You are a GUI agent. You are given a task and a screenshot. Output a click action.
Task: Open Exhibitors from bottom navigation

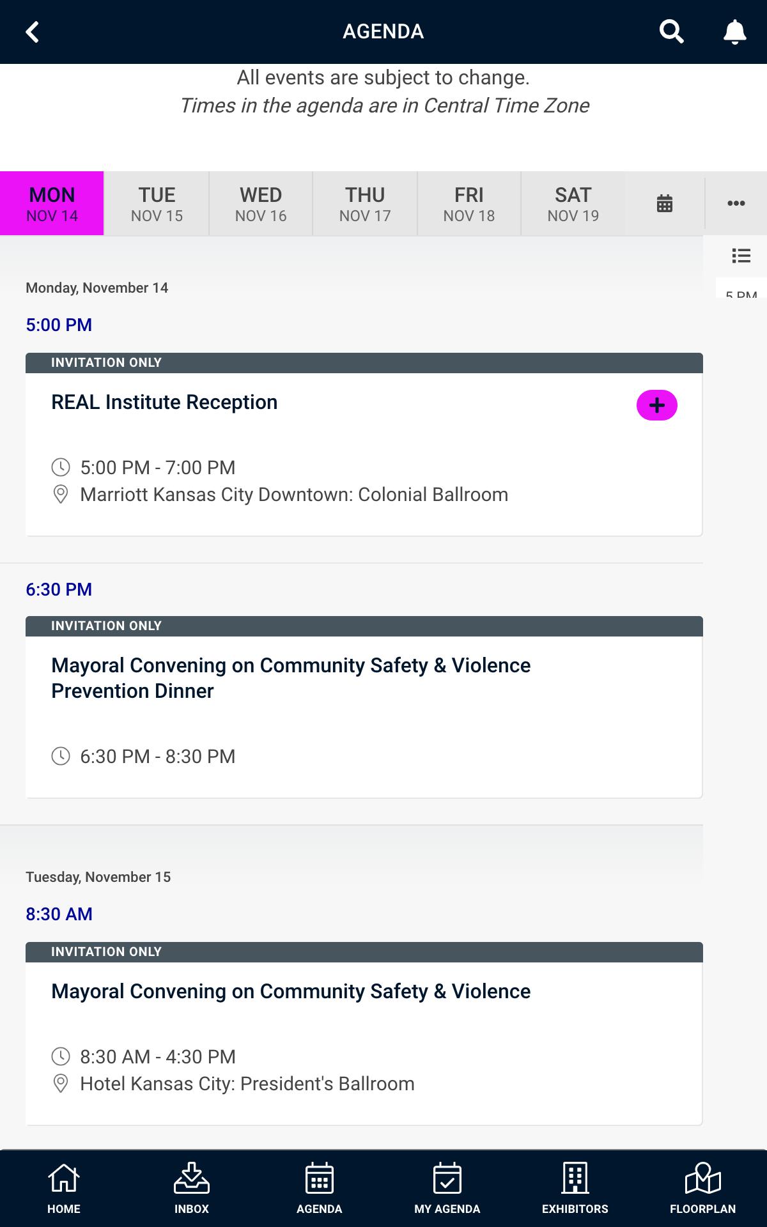(575, 1189)
